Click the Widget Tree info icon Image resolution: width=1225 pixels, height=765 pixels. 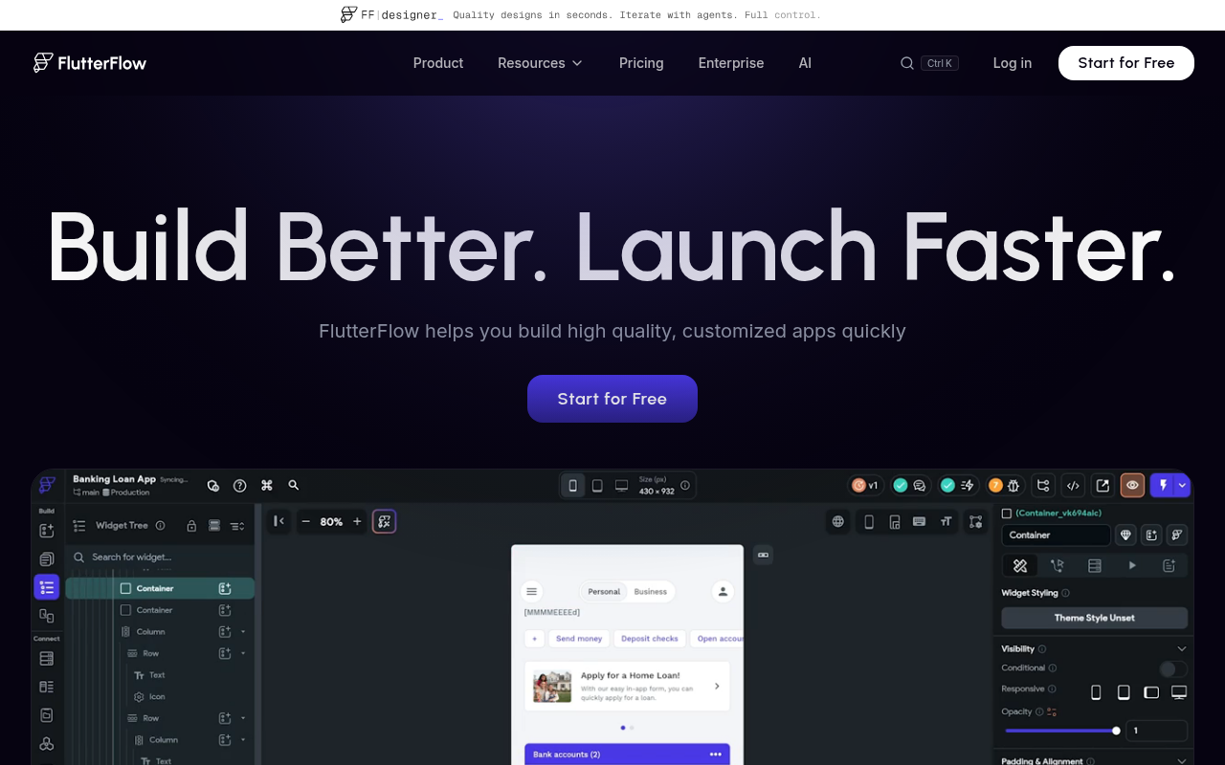160,526
